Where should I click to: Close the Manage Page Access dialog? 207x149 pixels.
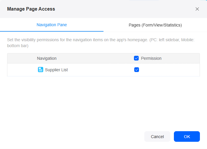[197, 9]
